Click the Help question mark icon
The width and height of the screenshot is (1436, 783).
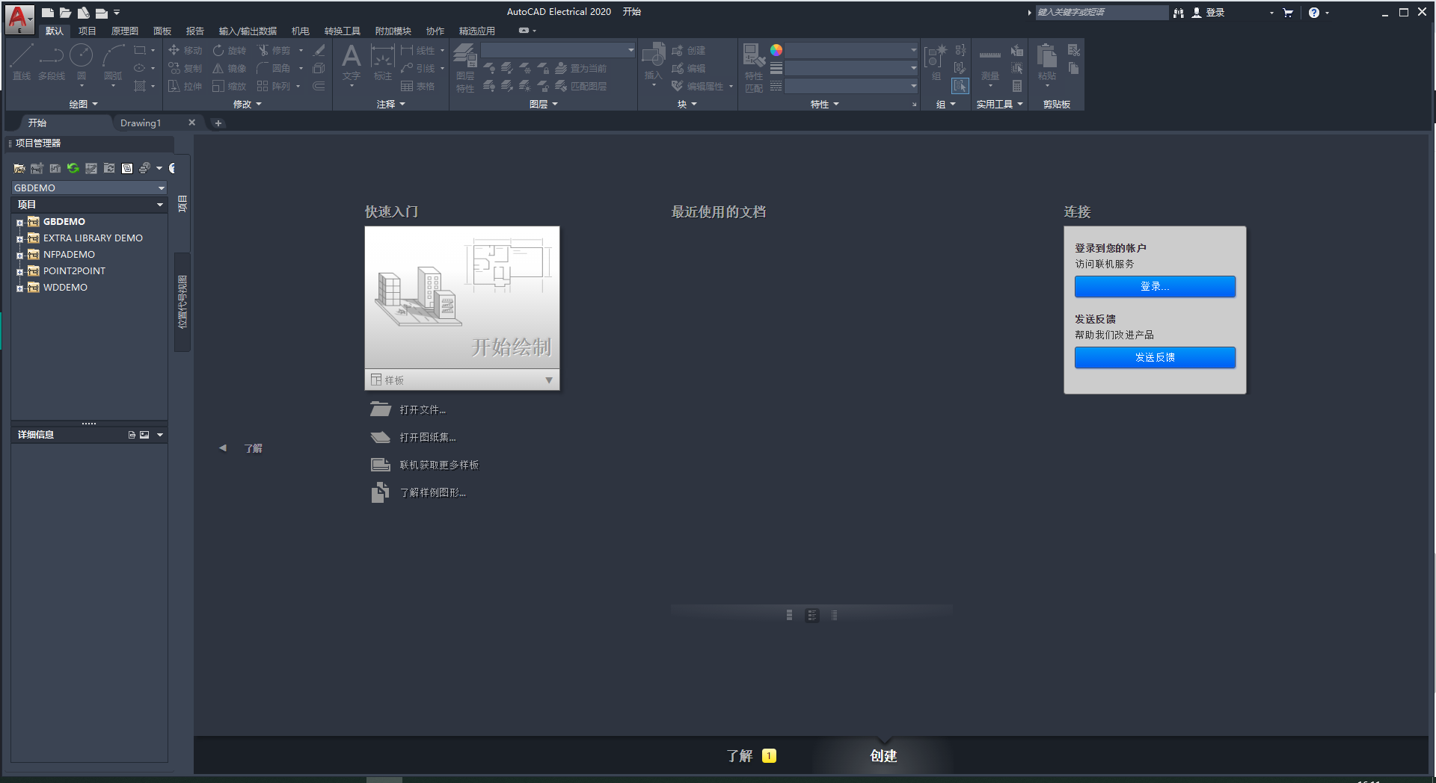[1313, 13]
